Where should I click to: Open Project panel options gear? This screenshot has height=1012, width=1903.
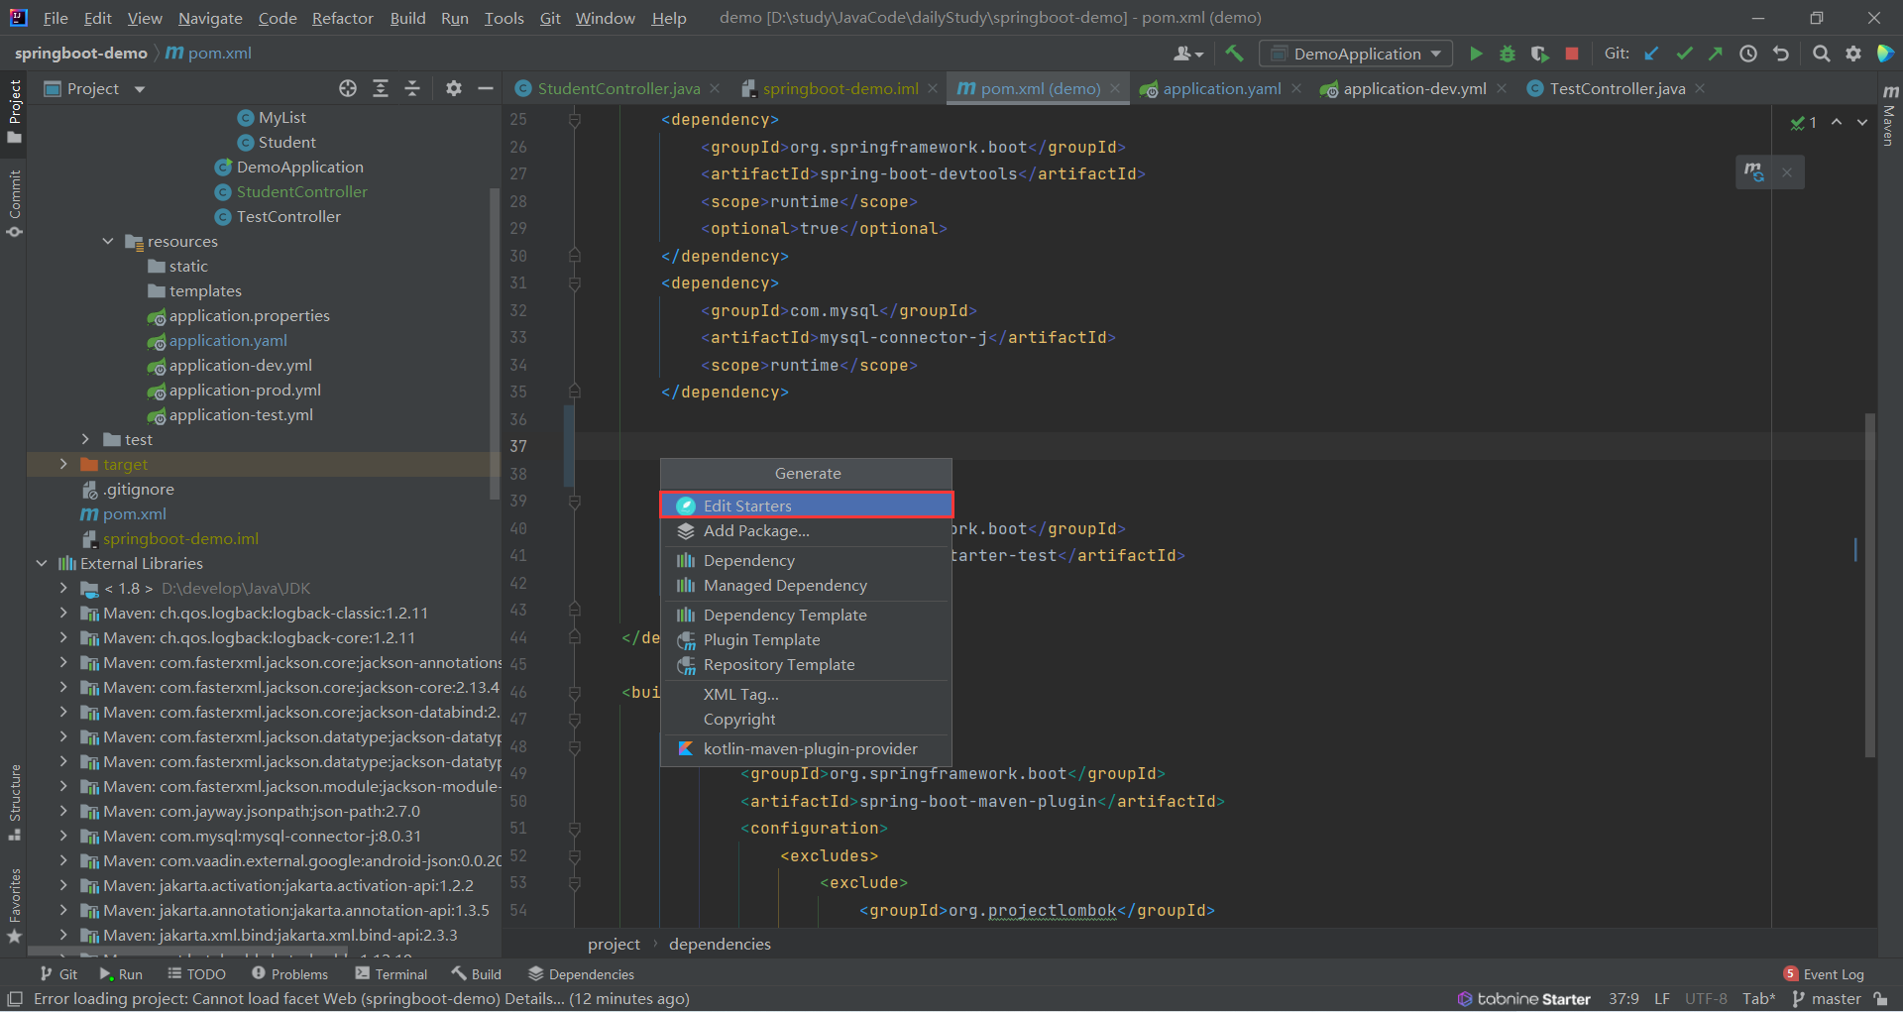click(x=454, y=88)
